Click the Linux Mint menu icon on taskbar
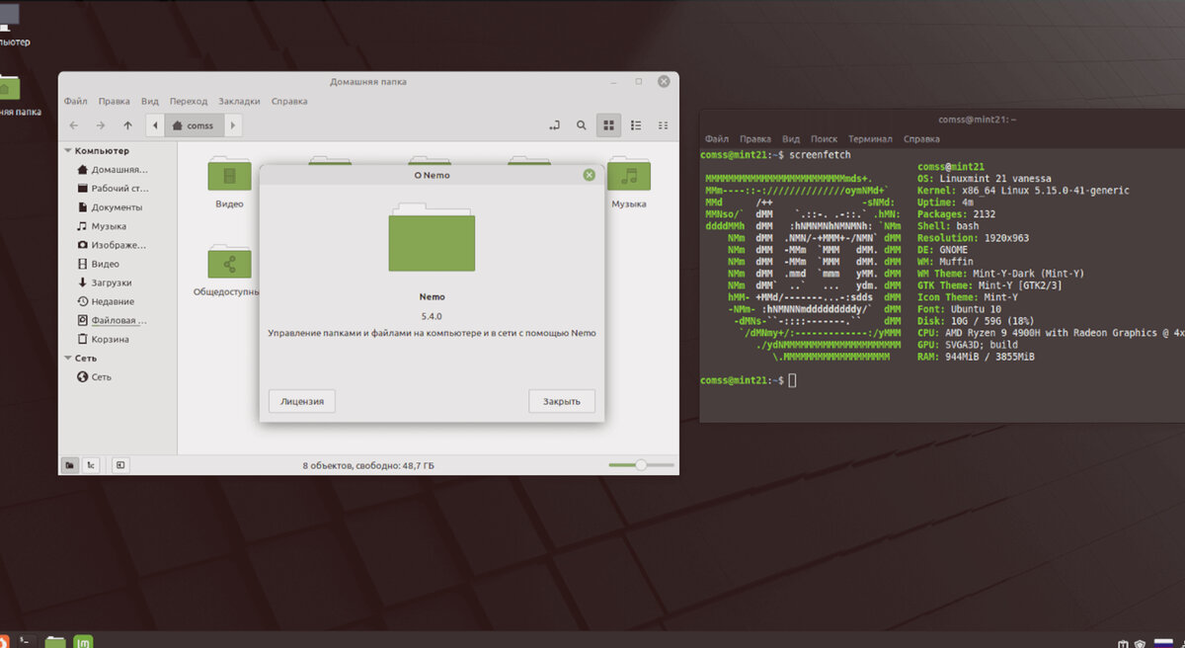The image size is (1185, 648). coord(83,640)
